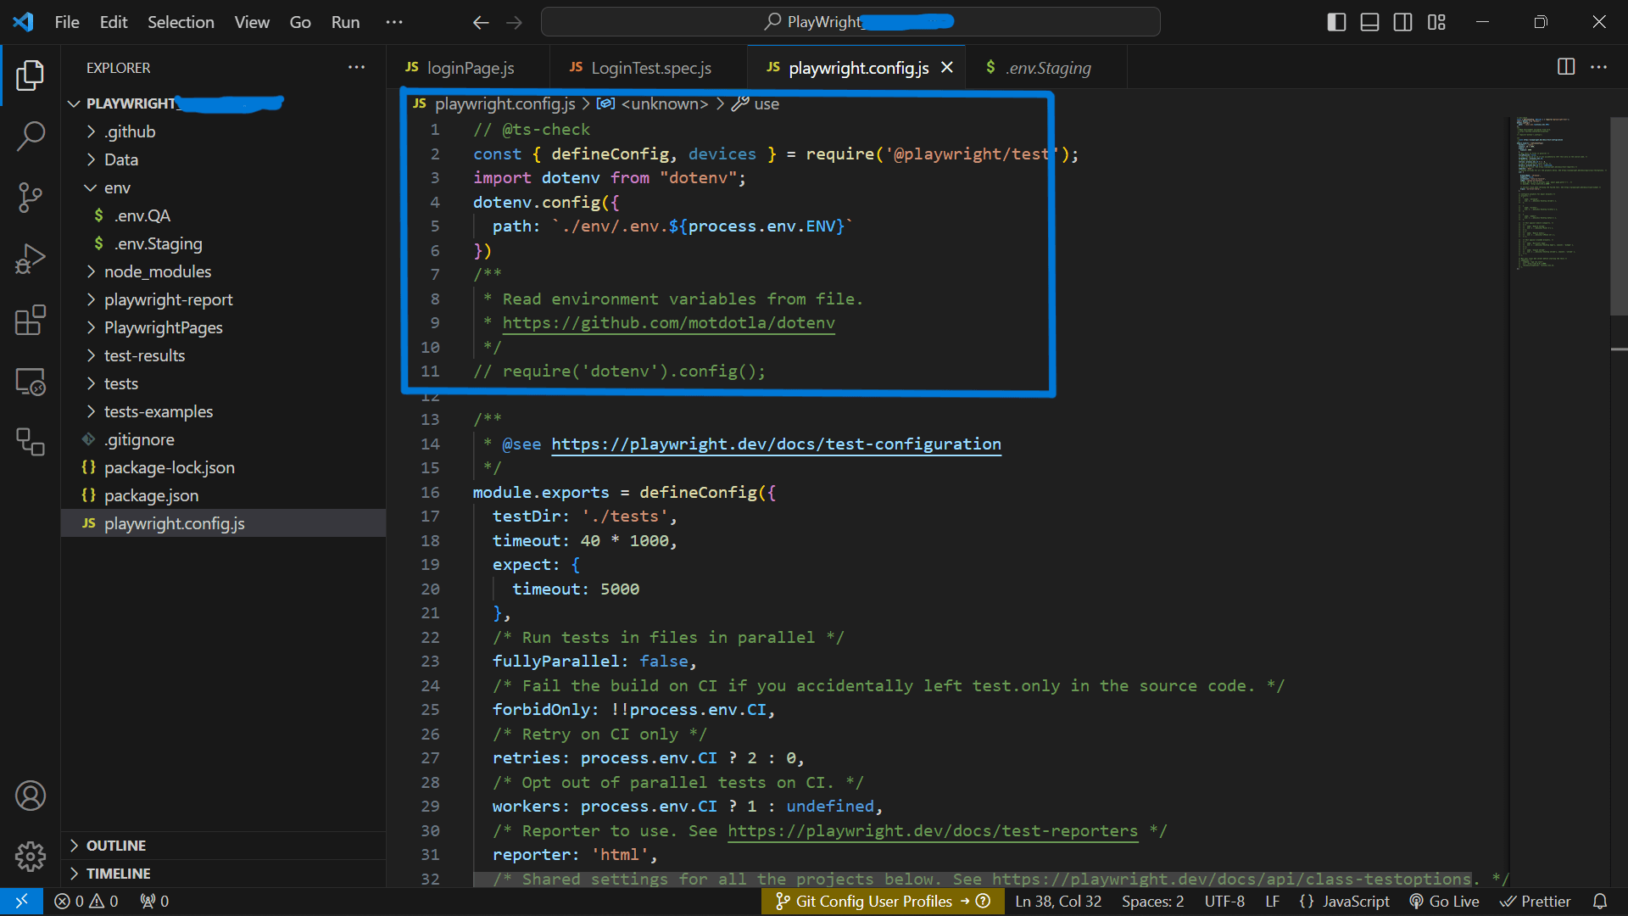Screen dimensions: 1628x916
Task: Switch to the .env.Staging tab
Action: click(x=1045, y=67)
